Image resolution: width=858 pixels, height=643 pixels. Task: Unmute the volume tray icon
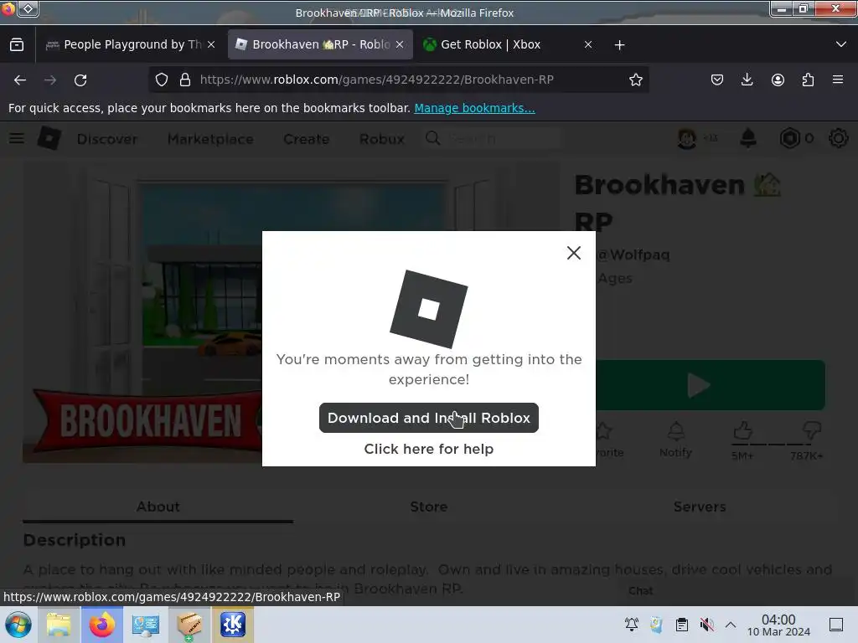pos(706,625)
